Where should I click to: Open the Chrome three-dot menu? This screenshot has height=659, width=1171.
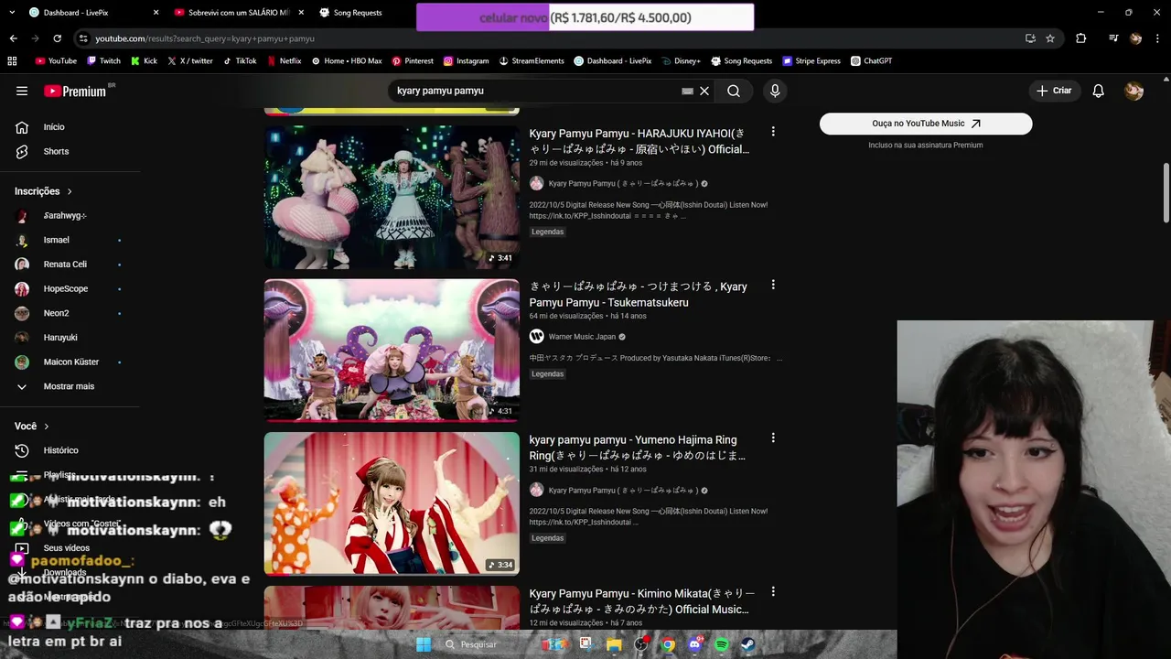pyautogui.click(x=1158, y=38)
